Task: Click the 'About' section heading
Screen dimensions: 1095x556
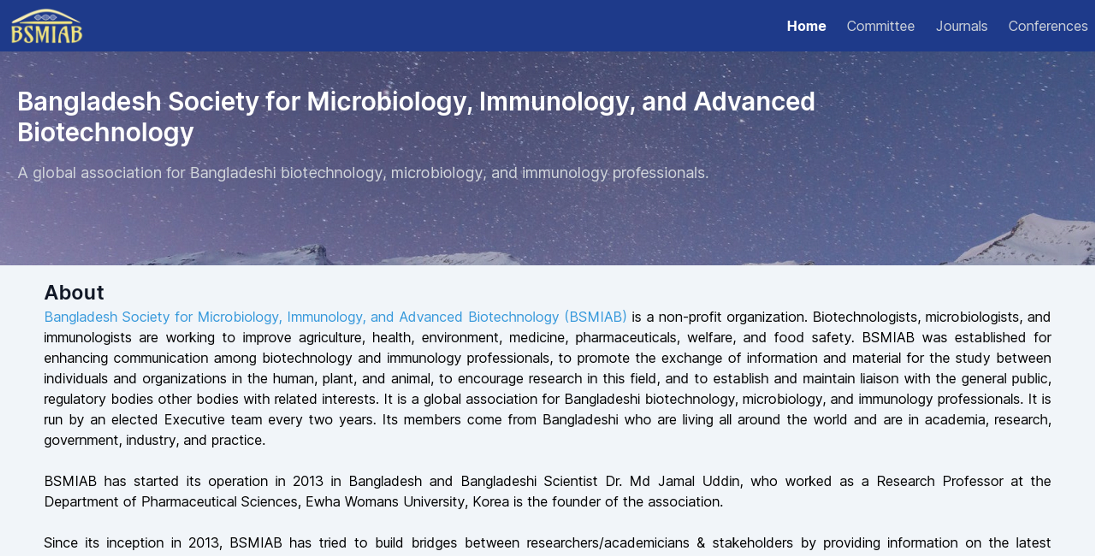Action: coord(74,293)
